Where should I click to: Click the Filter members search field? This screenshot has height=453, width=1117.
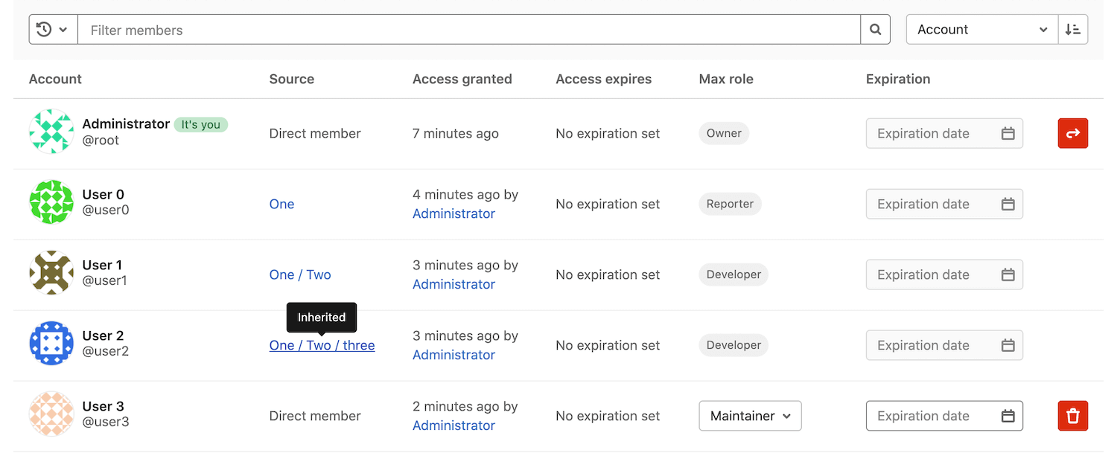coord(469,30)
